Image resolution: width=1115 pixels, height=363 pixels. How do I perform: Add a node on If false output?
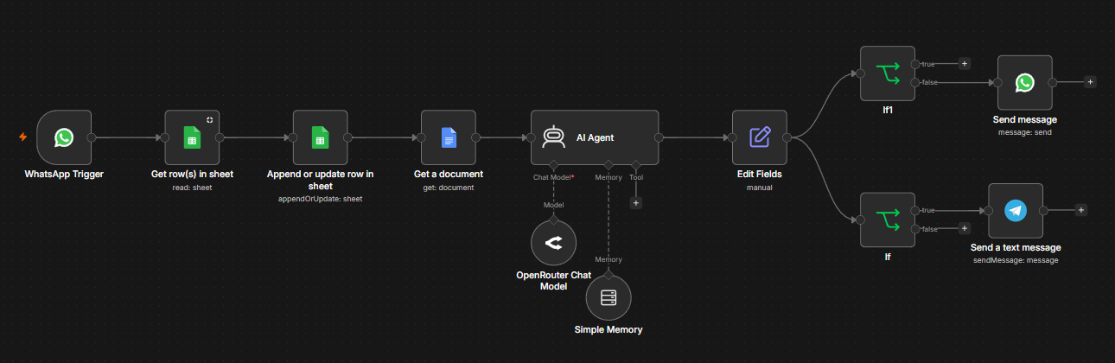[965, 229]
